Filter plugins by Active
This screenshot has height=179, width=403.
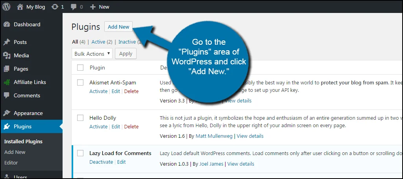[x=98, y=42]
